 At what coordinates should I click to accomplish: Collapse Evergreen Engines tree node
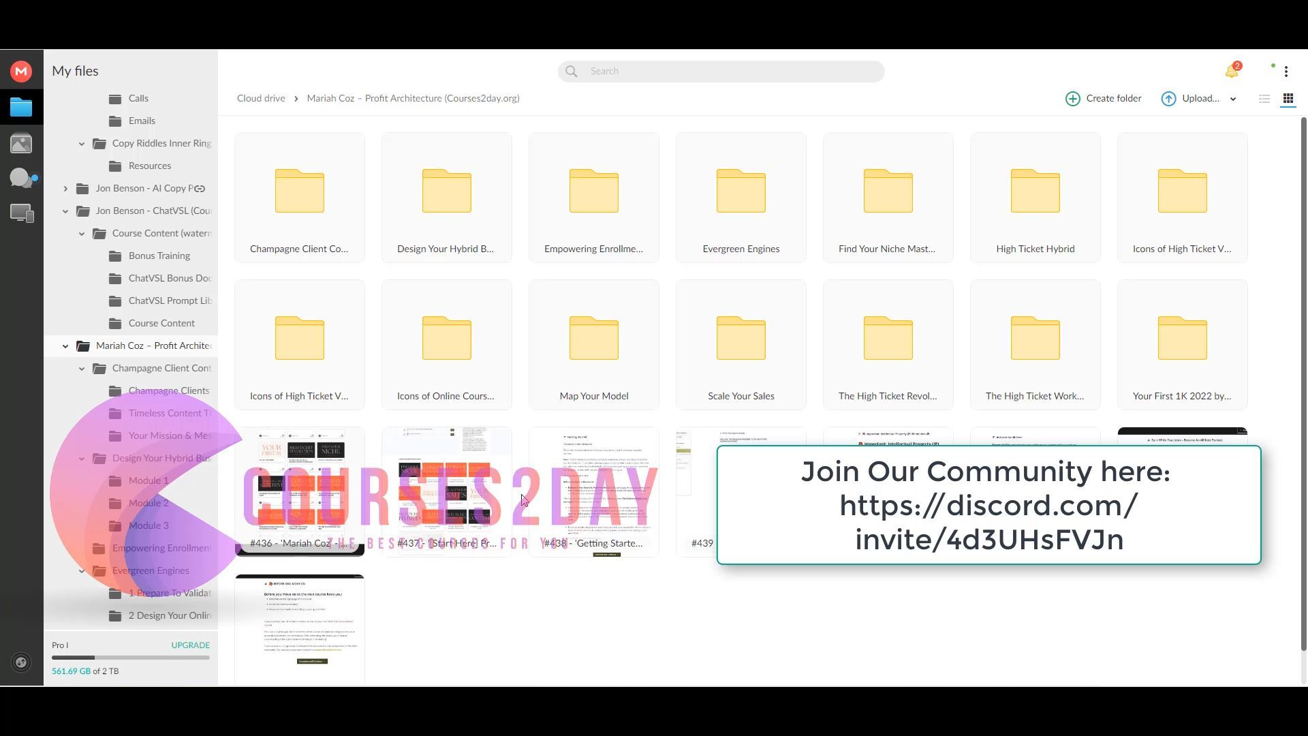pos(82,571)
